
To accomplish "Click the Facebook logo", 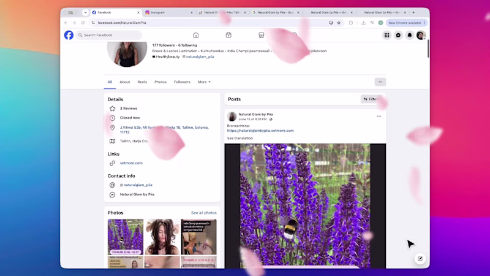I will (x=69, y=35).
